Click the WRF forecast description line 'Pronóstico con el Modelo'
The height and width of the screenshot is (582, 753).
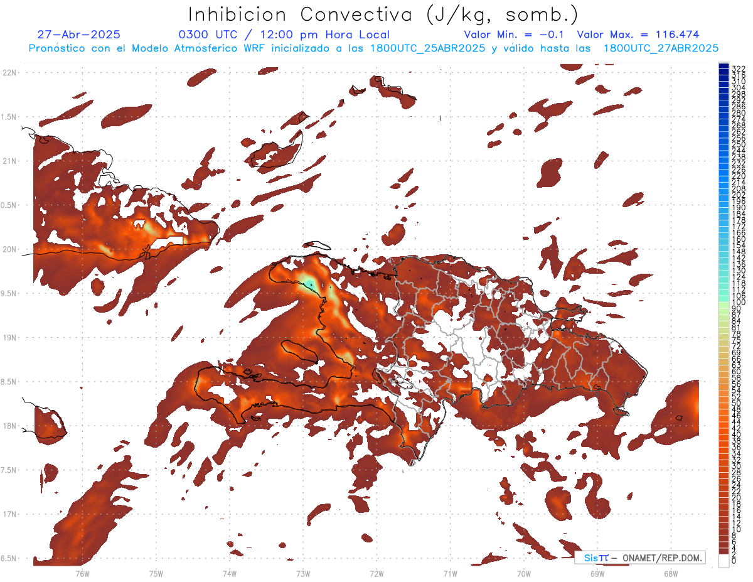373,48
